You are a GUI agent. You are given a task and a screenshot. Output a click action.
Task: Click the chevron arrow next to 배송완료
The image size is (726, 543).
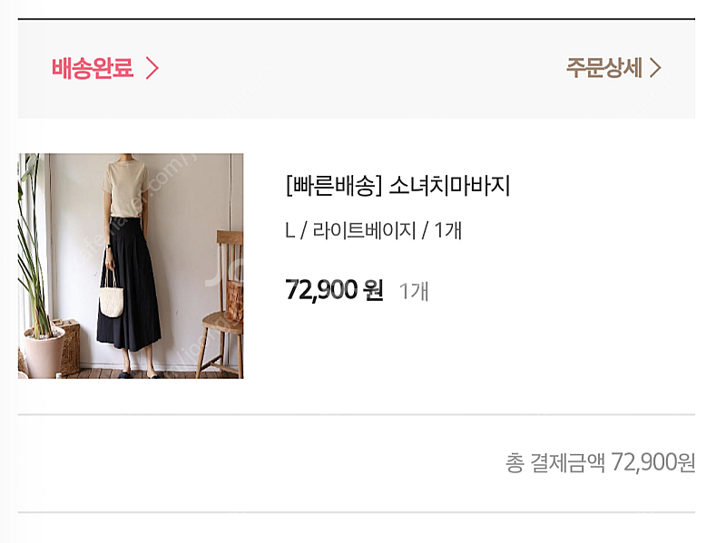[152, 68]
